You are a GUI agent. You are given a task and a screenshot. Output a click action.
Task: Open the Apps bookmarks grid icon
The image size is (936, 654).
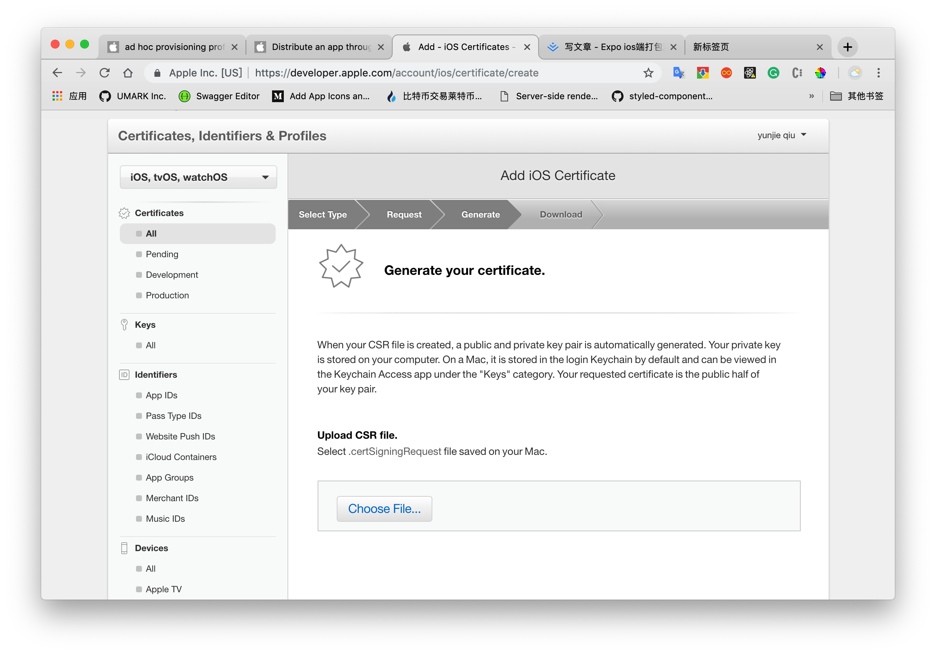pos(57,96)
